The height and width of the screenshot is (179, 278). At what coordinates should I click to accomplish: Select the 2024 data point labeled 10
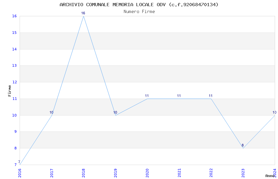(x=275, y=115)
